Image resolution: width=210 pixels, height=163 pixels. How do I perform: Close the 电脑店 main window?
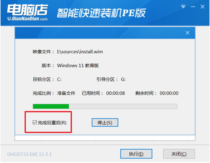point(202,6)
